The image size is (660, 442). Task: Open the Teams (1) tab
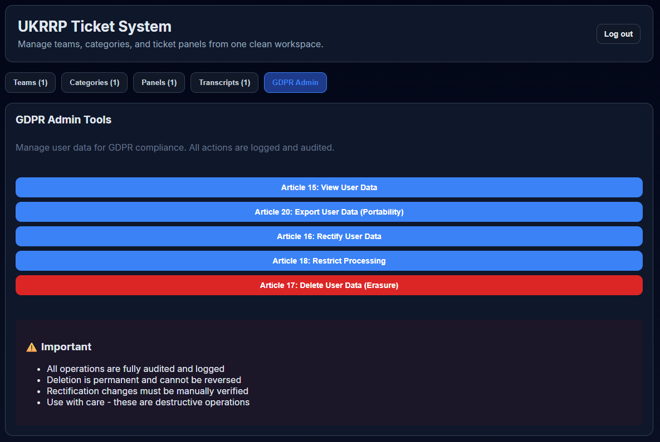tap(31, 83)
